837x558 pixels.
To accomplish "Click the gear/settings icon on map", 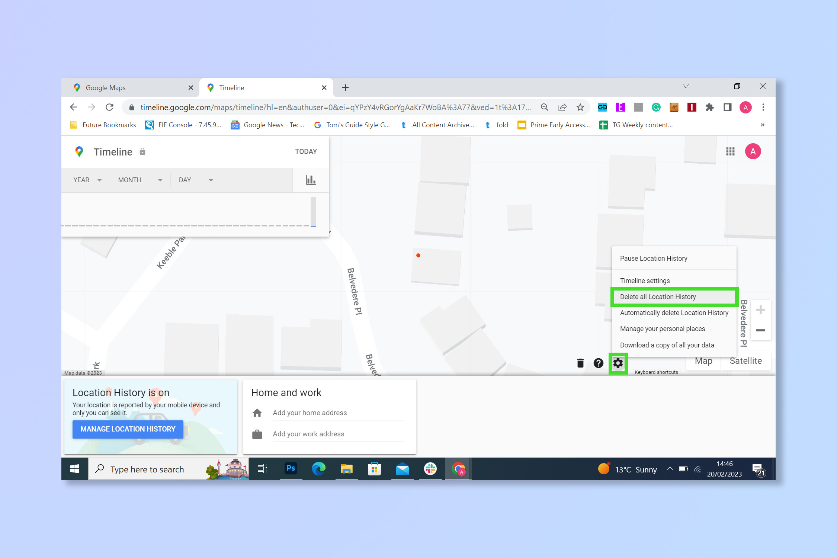I will tap(618, 362).
